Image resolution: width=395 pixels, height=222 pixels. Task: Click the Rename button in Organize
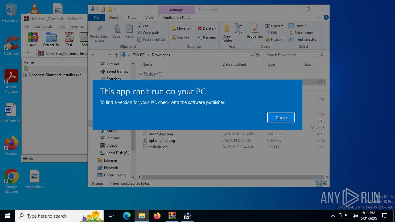pos(207,37)
